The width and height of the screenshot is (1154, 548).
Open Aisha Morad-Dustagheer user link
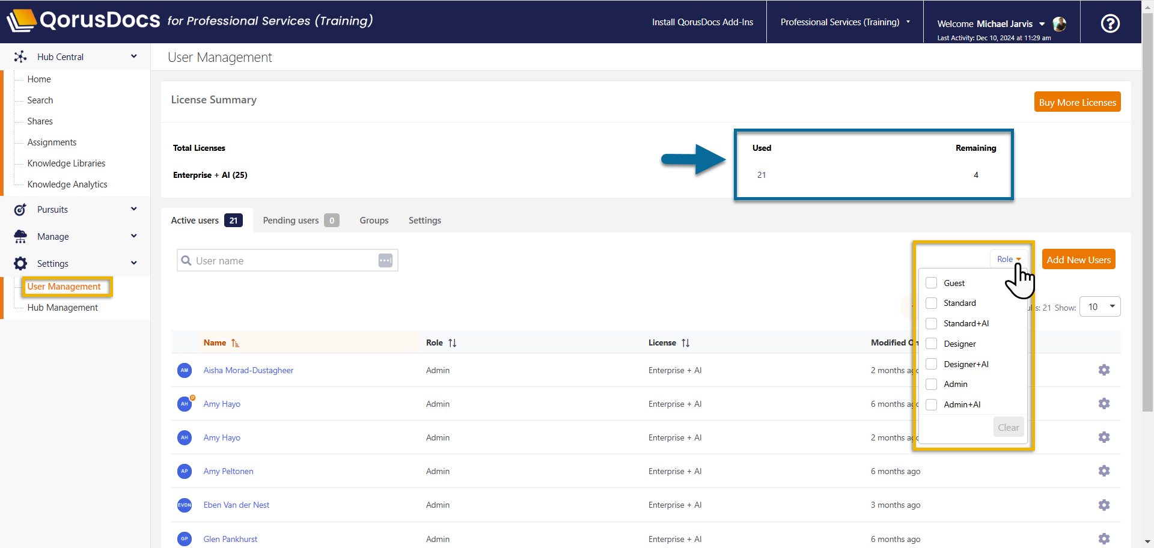[248, 370]
